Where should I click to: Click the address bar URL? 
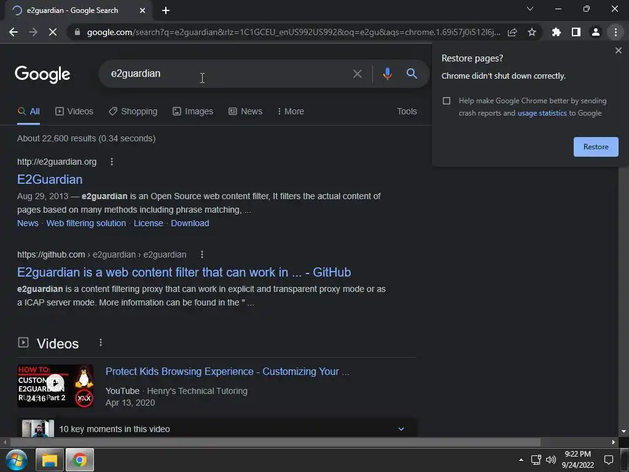click(294, 32)
